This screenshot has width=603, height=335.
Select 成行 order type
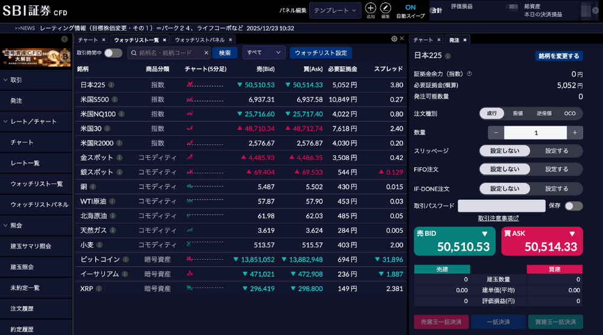point(491,114)
